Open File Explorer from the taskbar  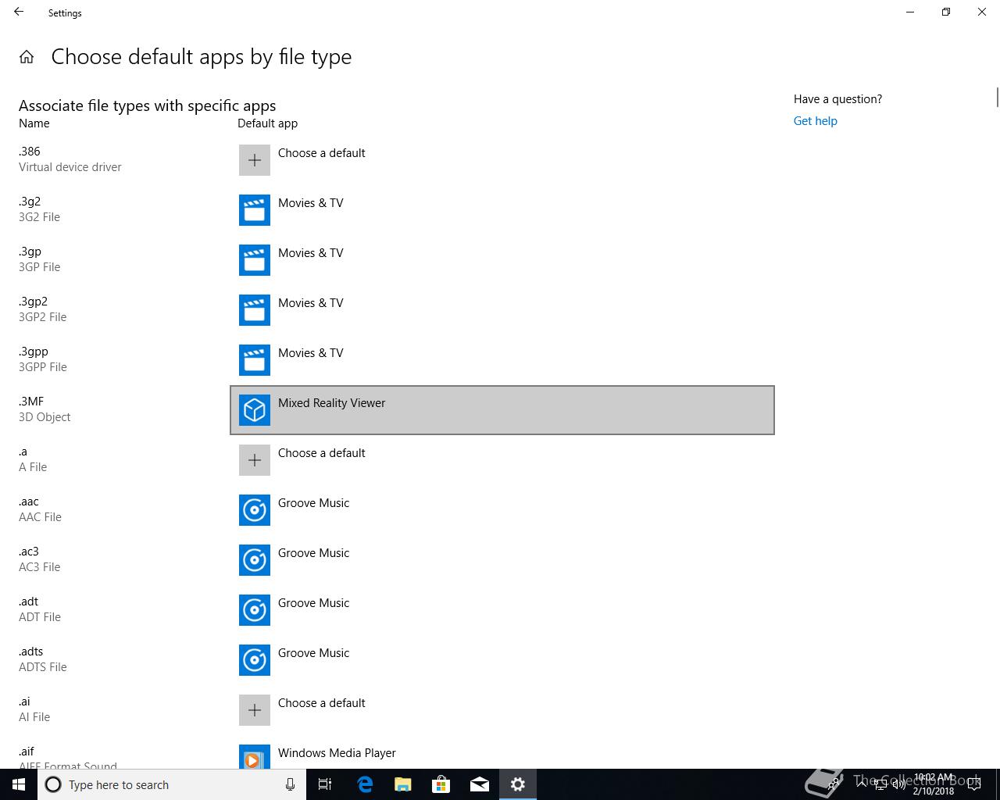pyautogui.click(x=403, y=784)
